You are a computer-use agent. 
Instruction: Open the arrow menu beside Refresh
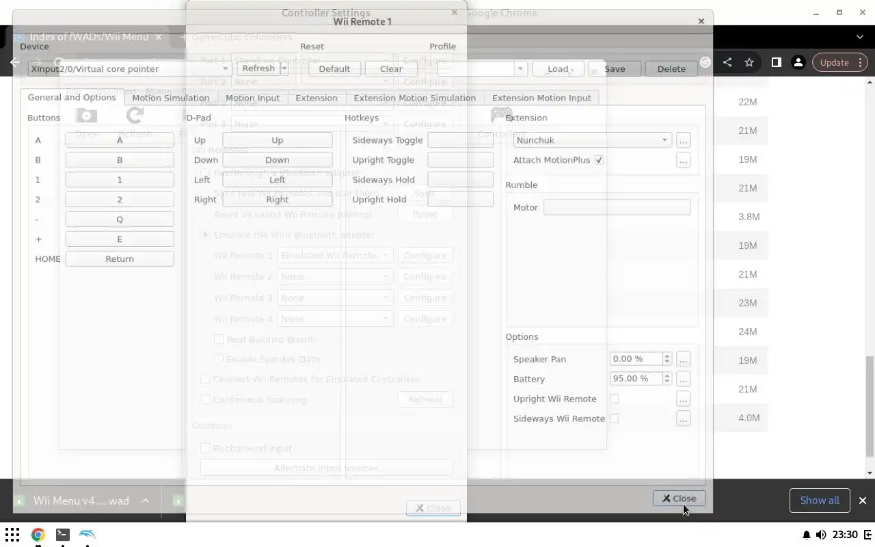tap(284, 69)
